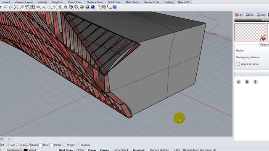269x151 pixels.
Task: Click the Centimeters units status field
Action: [x=14, y=150]
